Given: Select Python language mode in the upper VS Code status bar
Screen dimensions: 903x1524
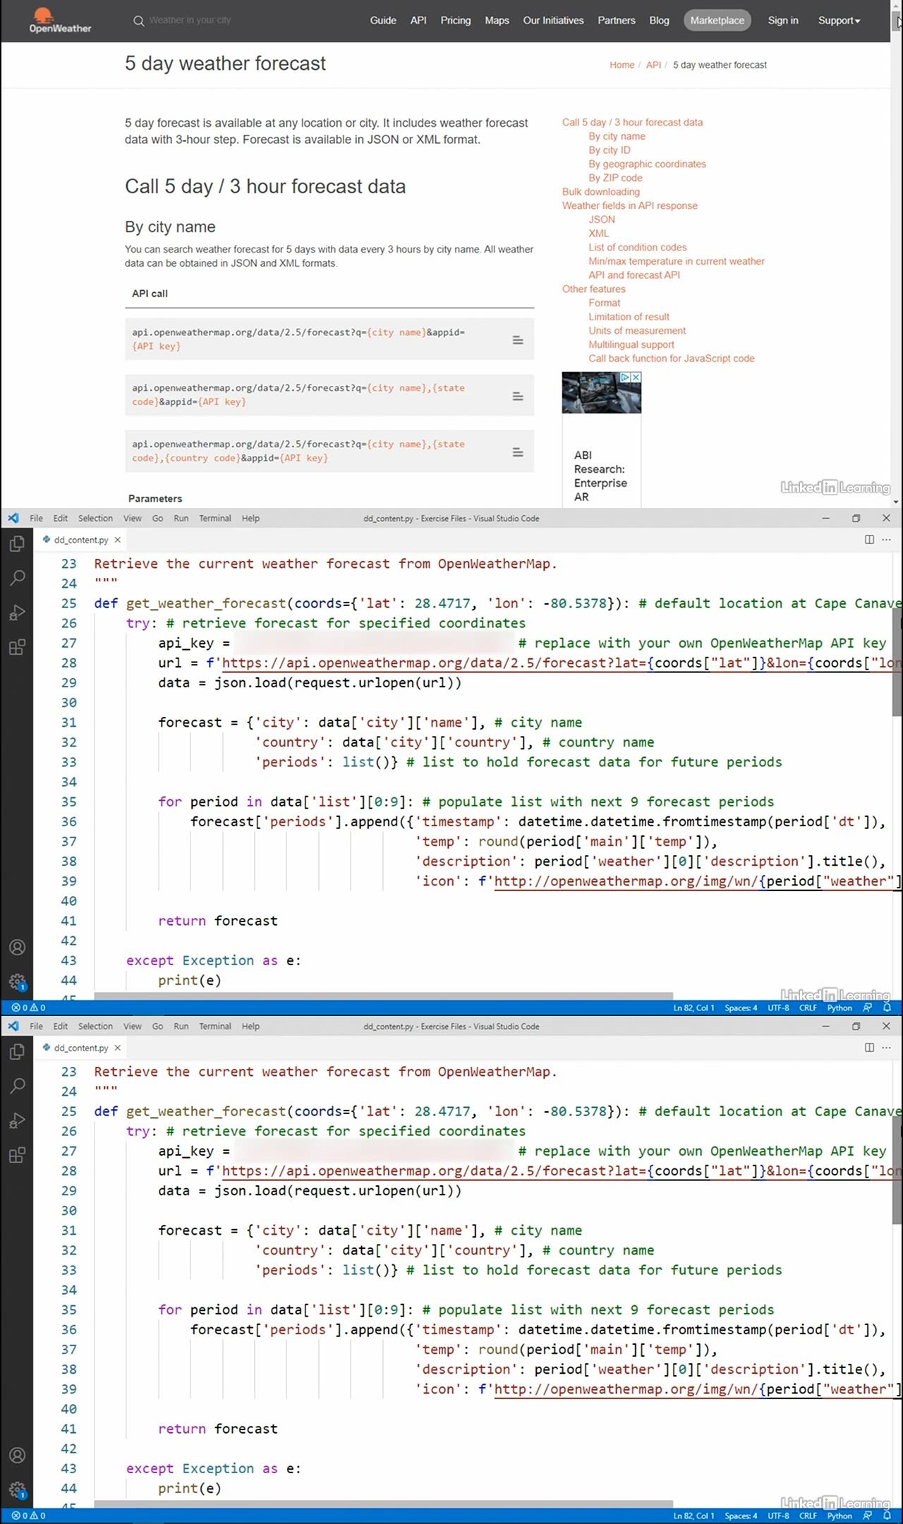Looking at the screenshot, I should click(840, 1008).
